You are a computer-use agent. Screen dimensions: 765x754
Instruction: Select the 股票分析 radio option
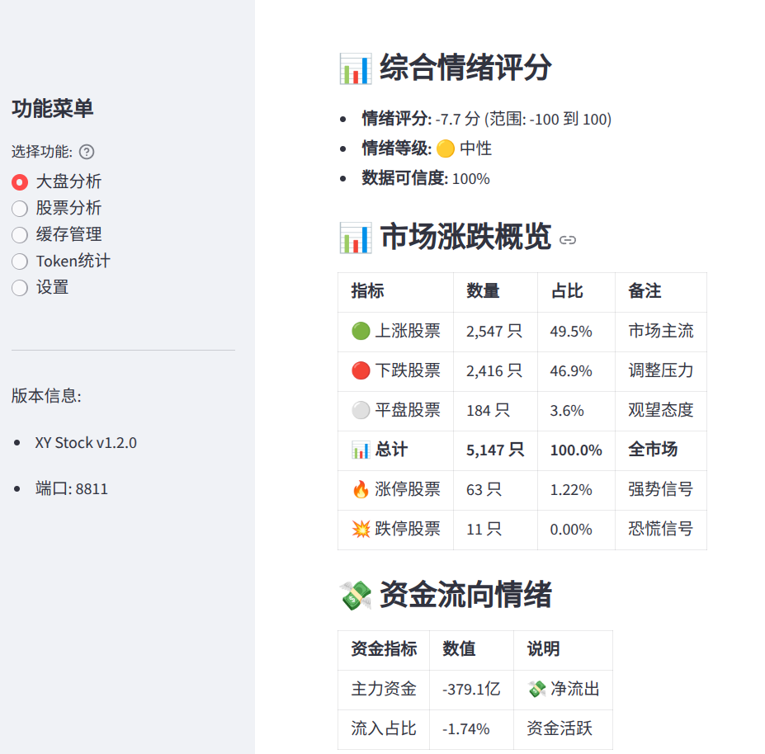click(x=20, y=209)
